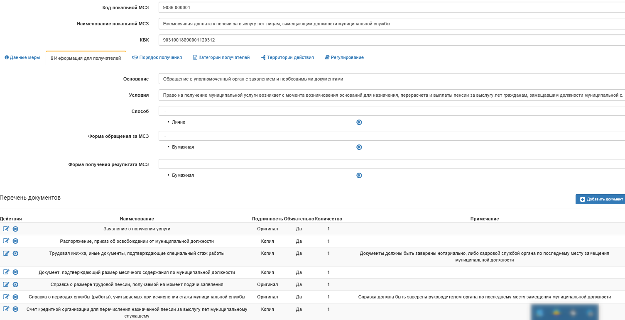Screen dimensions: 625x320
Task: Open the 'Способ' selection field
Action: pos(392,111)
